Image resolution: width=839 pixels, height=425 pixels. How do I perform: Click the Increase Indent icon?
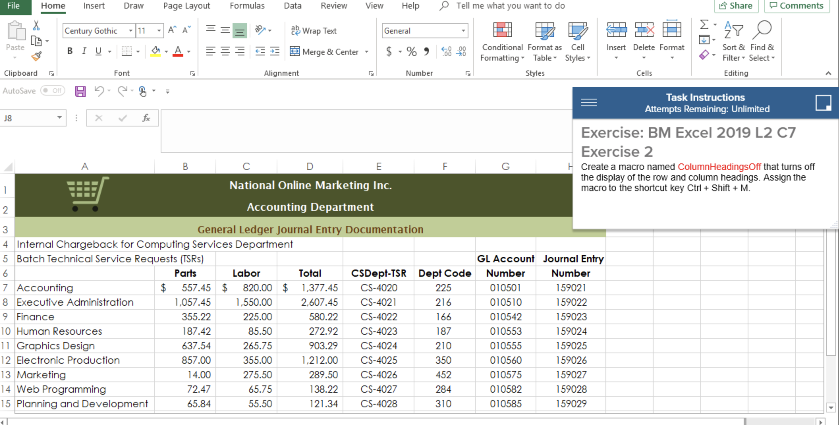coord(274,51)
